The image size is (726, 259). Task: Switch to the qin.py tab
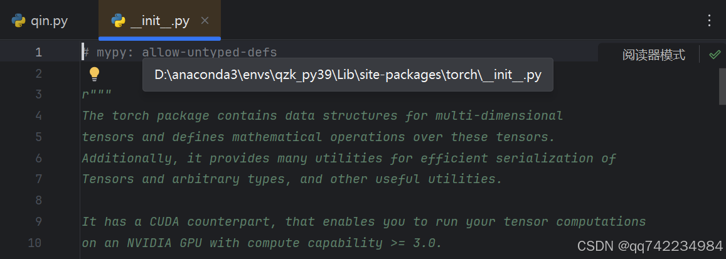pyautogui.click(x=41, y=21)
